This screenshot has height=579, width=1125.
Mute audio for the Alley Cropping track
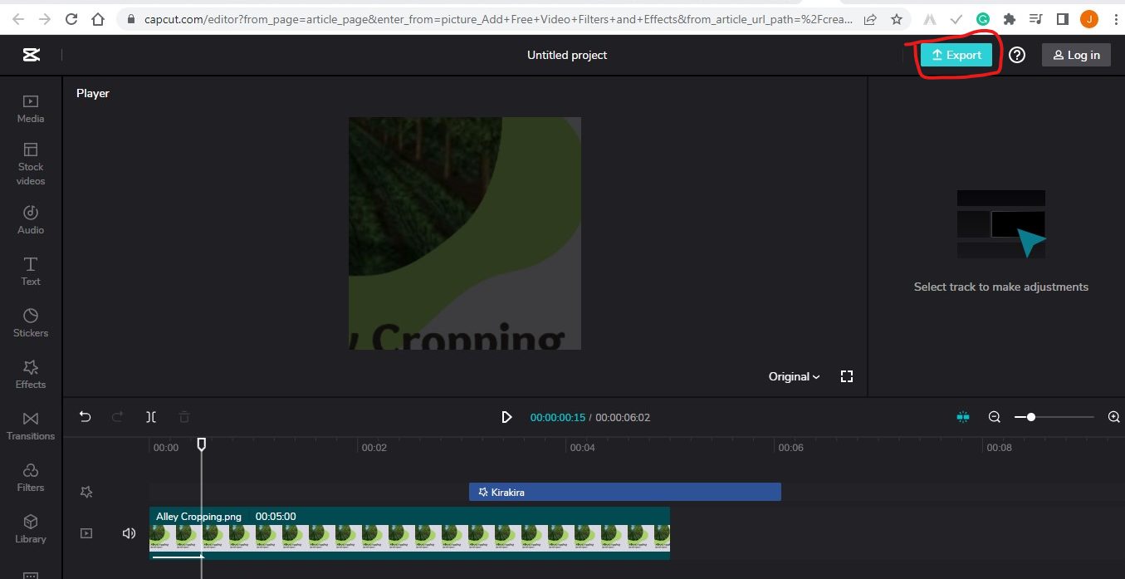[129, 532]
